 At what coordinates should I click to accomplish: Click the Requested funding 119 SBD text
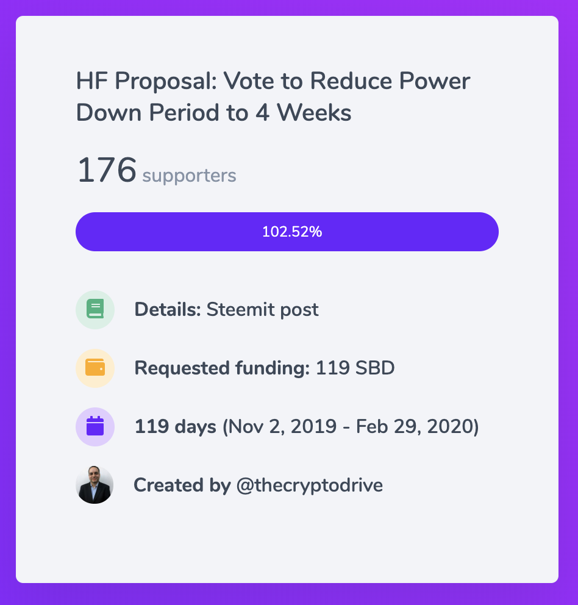tap(264, 368)
